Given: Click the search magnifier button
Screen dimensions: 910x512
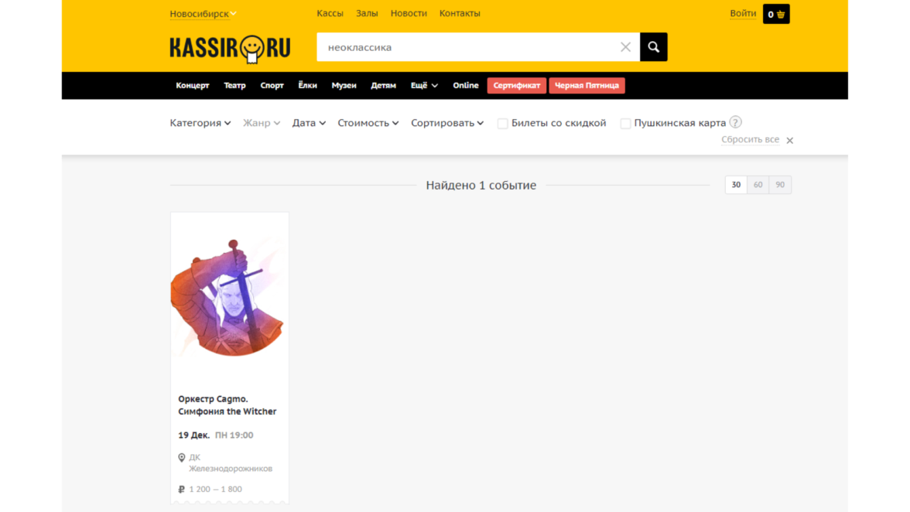Looking at the screenshot, I should coord(653,47).
